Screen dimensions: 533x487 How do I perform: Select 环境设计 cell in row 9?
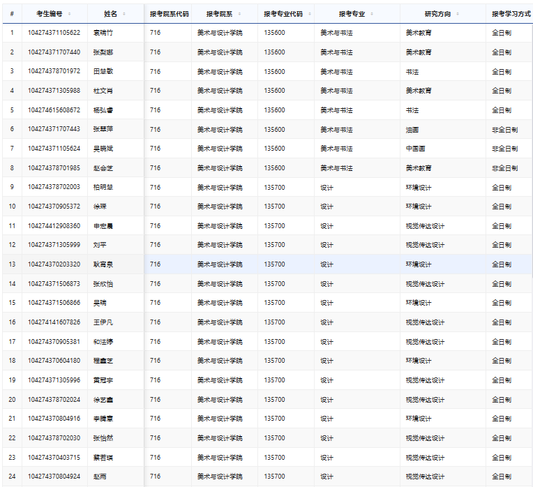[419, 187]
